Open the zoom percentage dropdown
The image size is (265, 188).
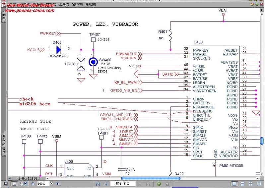pos(51,184)
